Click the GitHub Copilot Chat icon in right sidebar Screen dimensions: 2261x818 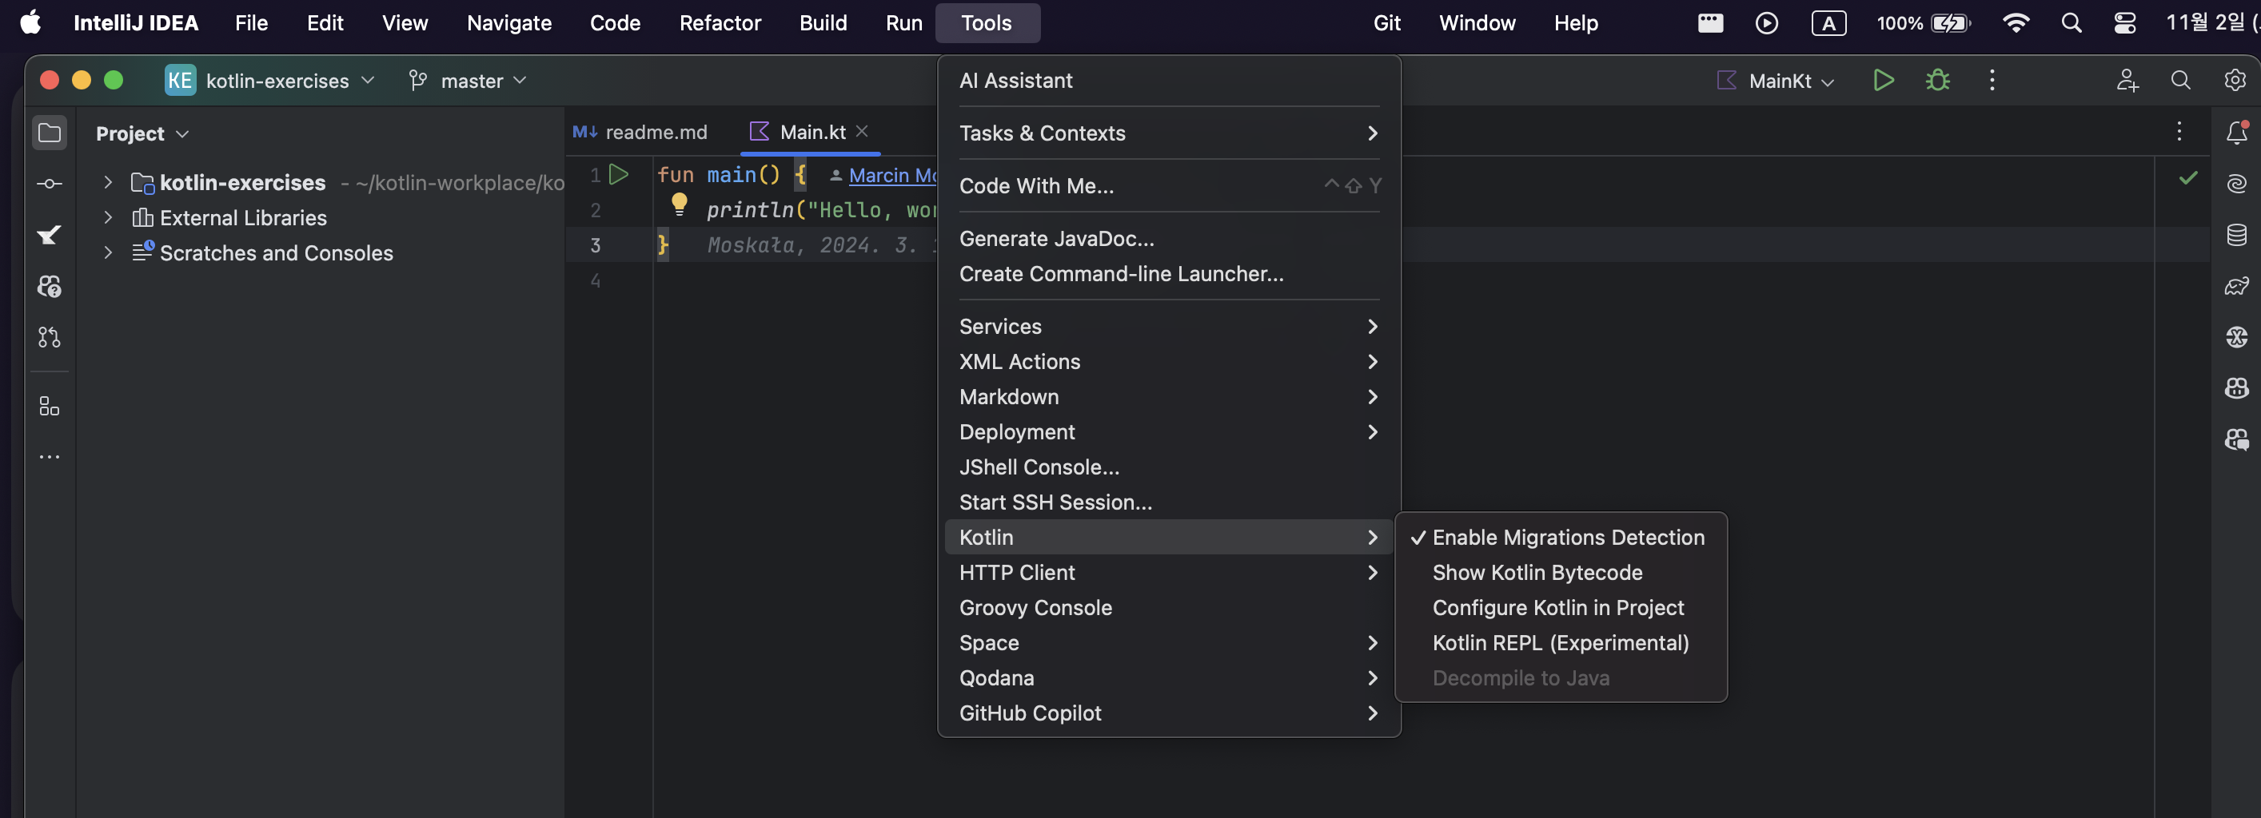(x=2236, y=439)
